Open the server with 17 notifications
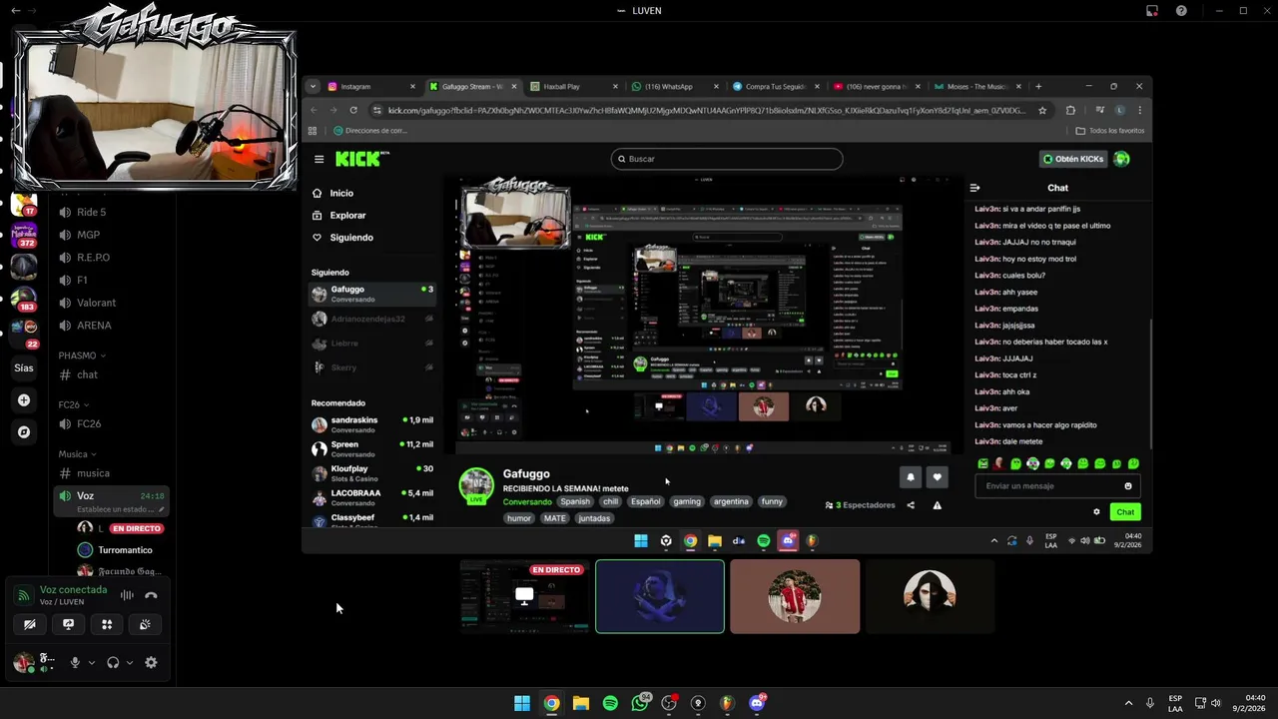Screen dimensions: 1278x719 [24, 206]
